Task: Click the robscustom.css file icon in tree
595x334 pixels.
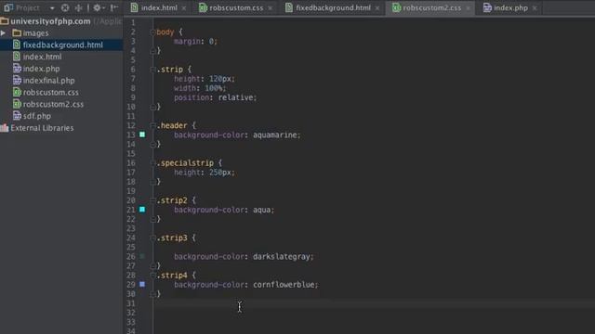Action: (17, 92)
